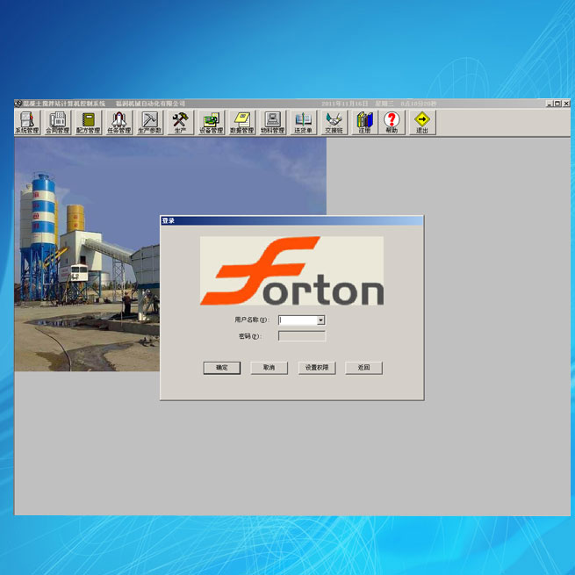The width and height of the screenshot is (575, 575).
Task: Click 退出 (Exit) yellow arrow sign icon
Action: pos(422,123)
